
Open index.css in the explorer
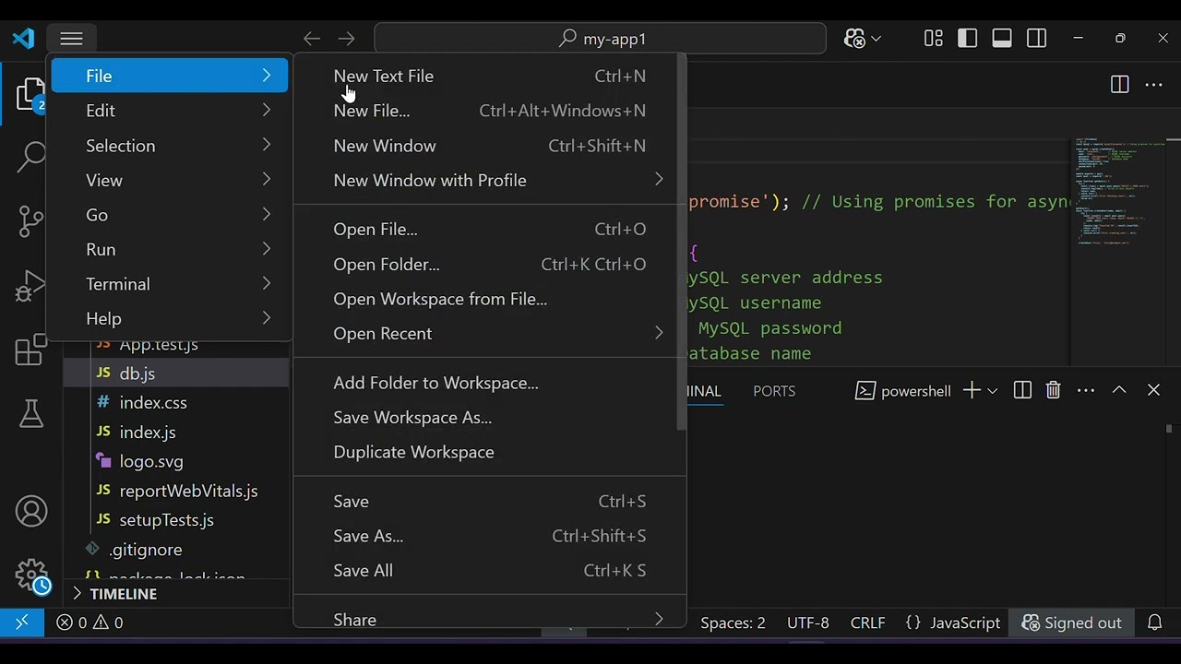176,403
